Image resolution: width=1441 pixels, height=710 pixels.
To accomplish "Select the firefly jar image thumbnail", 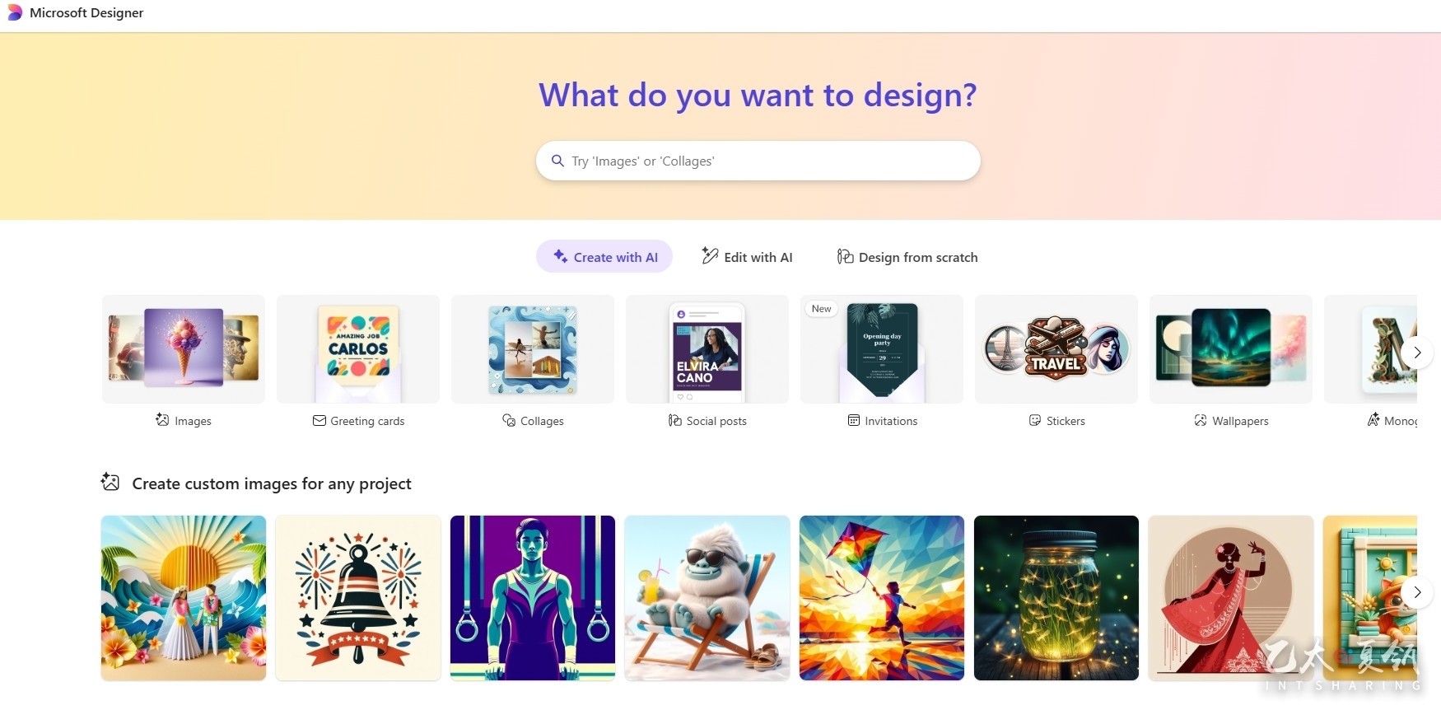I will click(x=1056, y=598).
